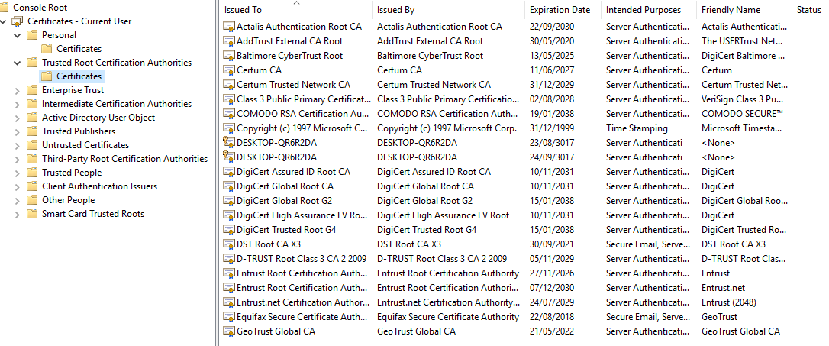Expand the Untrusted Certificates folder

point(18,145)
